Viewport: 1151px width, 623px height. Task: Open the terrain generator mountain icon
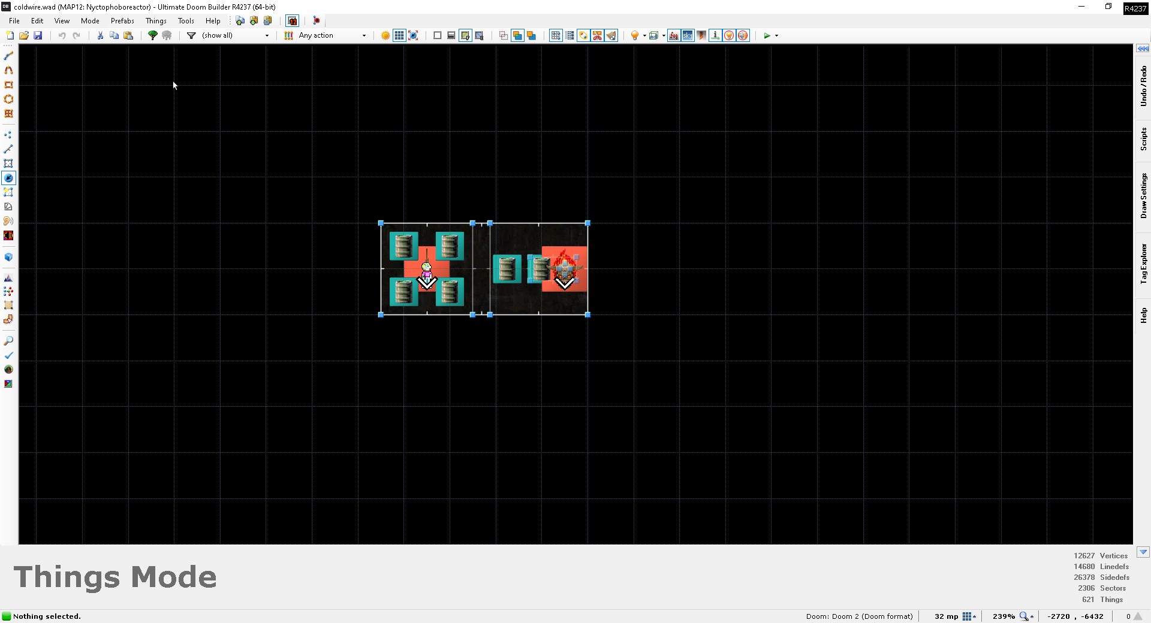(8, 278)
